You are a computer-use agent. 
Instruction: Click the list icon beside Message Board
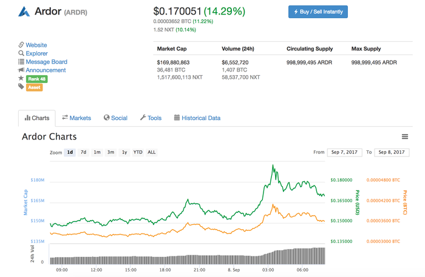[x=21, y=61]
